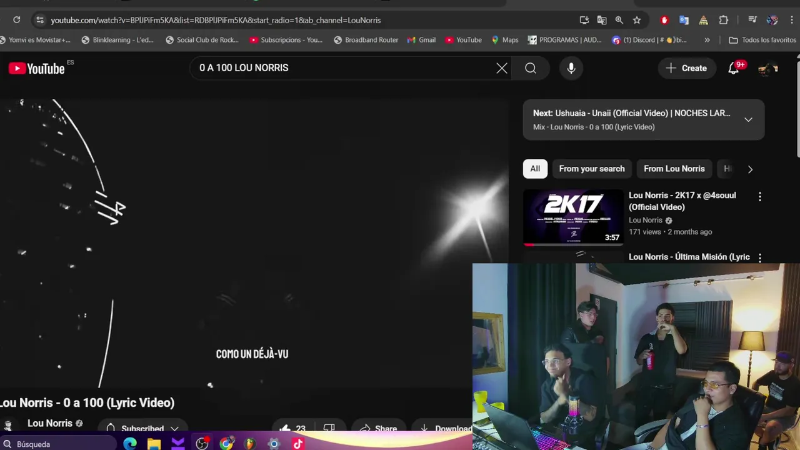Image resolution: width=800 pixels, height=450 pixels.
Task: Open the striped tower extension icon
Action: tap(704, 20)
